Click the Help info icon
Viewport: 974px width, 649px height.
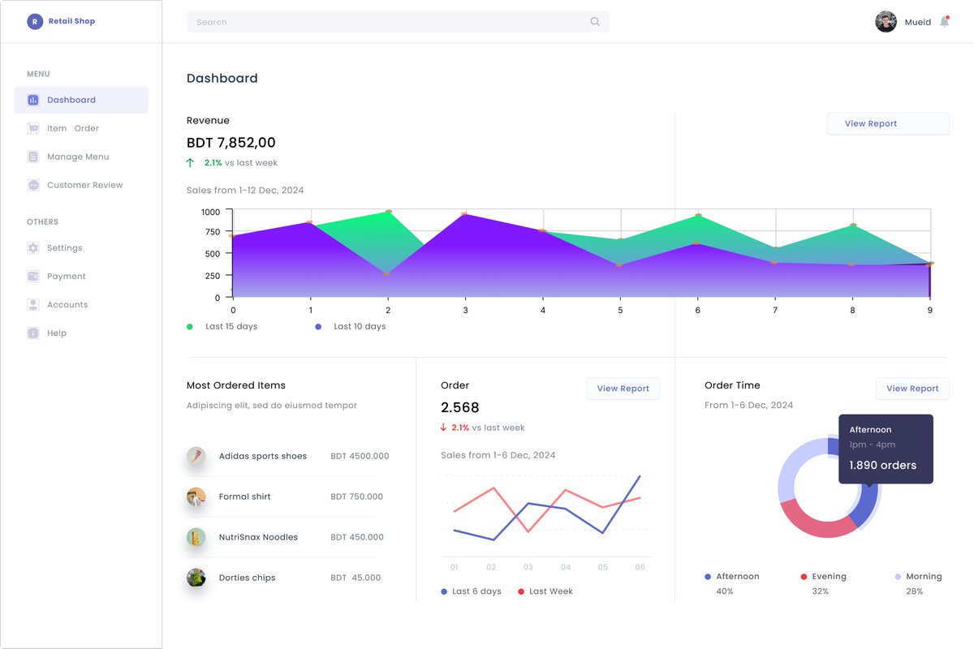33,333
